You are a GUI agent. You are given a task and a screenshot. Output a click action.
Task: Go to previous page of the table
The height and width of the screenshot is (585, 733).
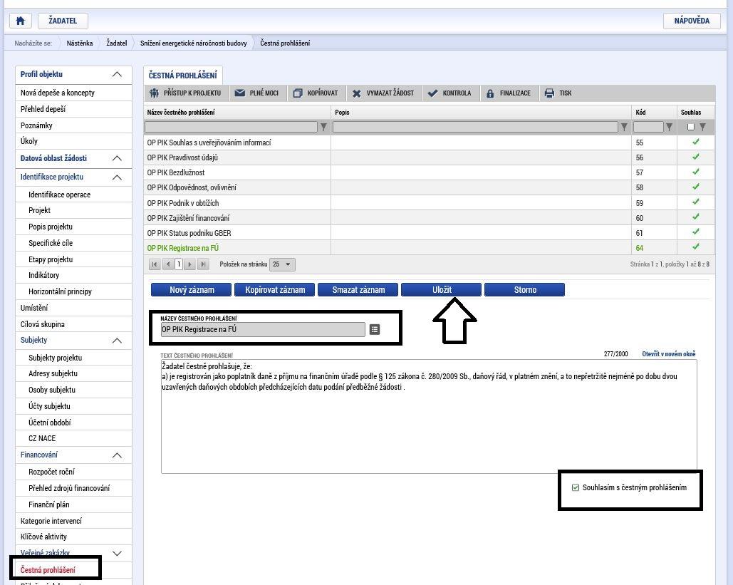coord(168,264)
